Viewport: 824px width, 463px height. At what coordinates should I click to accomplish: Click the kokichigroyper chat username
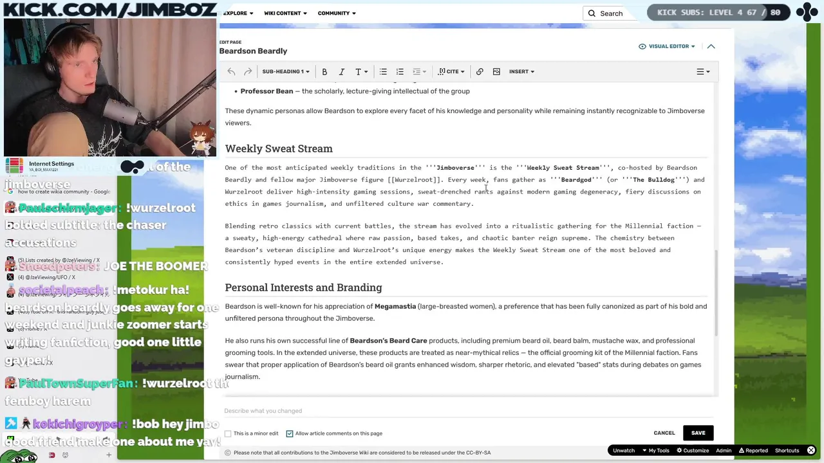[79, 424]
